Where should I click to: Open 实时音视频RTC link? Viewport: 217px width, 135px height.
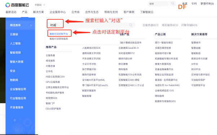pyautogui.click(x=127, y=53)
